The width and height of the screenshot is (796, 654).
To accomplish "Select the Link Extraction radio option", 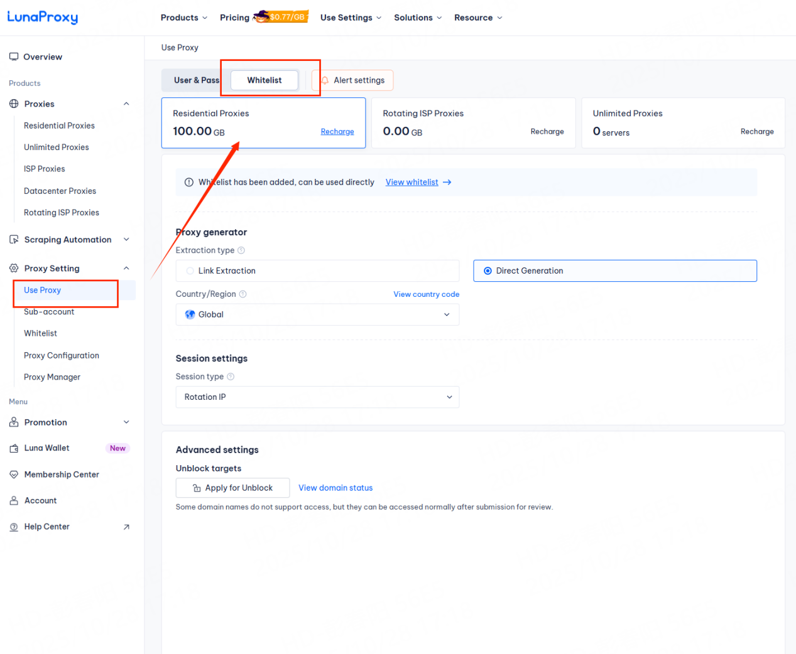I will pos(190,271).
